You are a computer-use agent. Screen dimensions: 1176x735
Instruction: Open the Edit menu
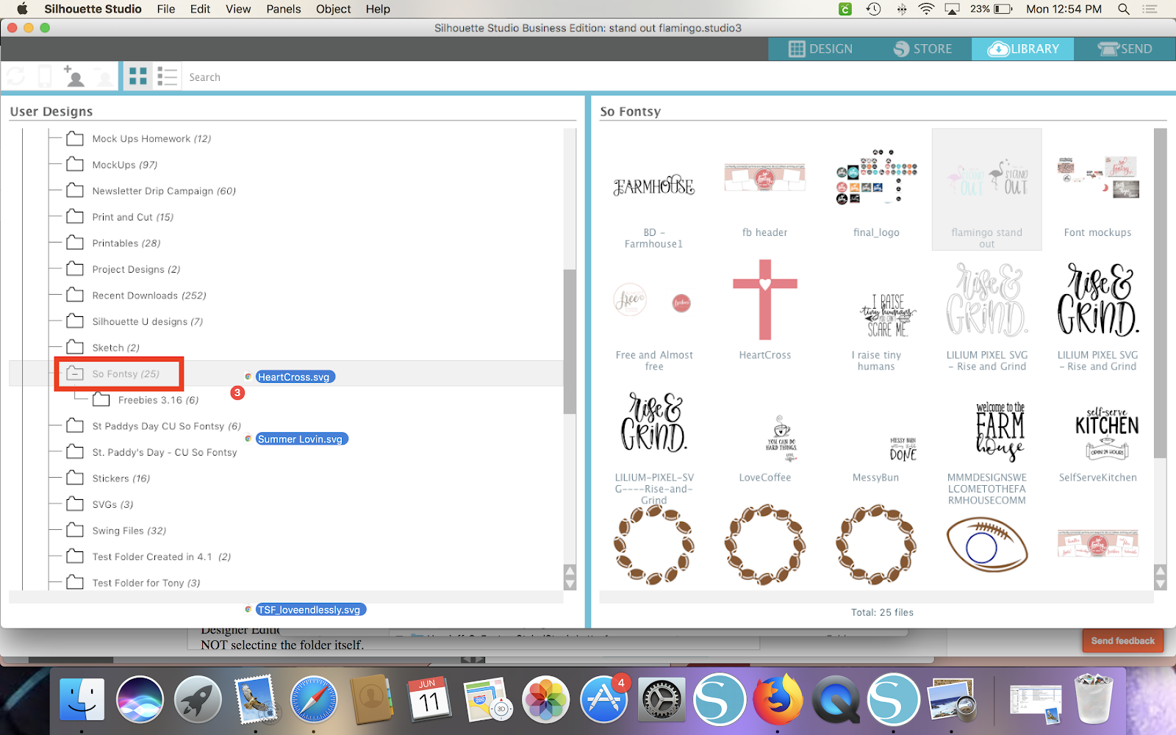pos(200,9)
